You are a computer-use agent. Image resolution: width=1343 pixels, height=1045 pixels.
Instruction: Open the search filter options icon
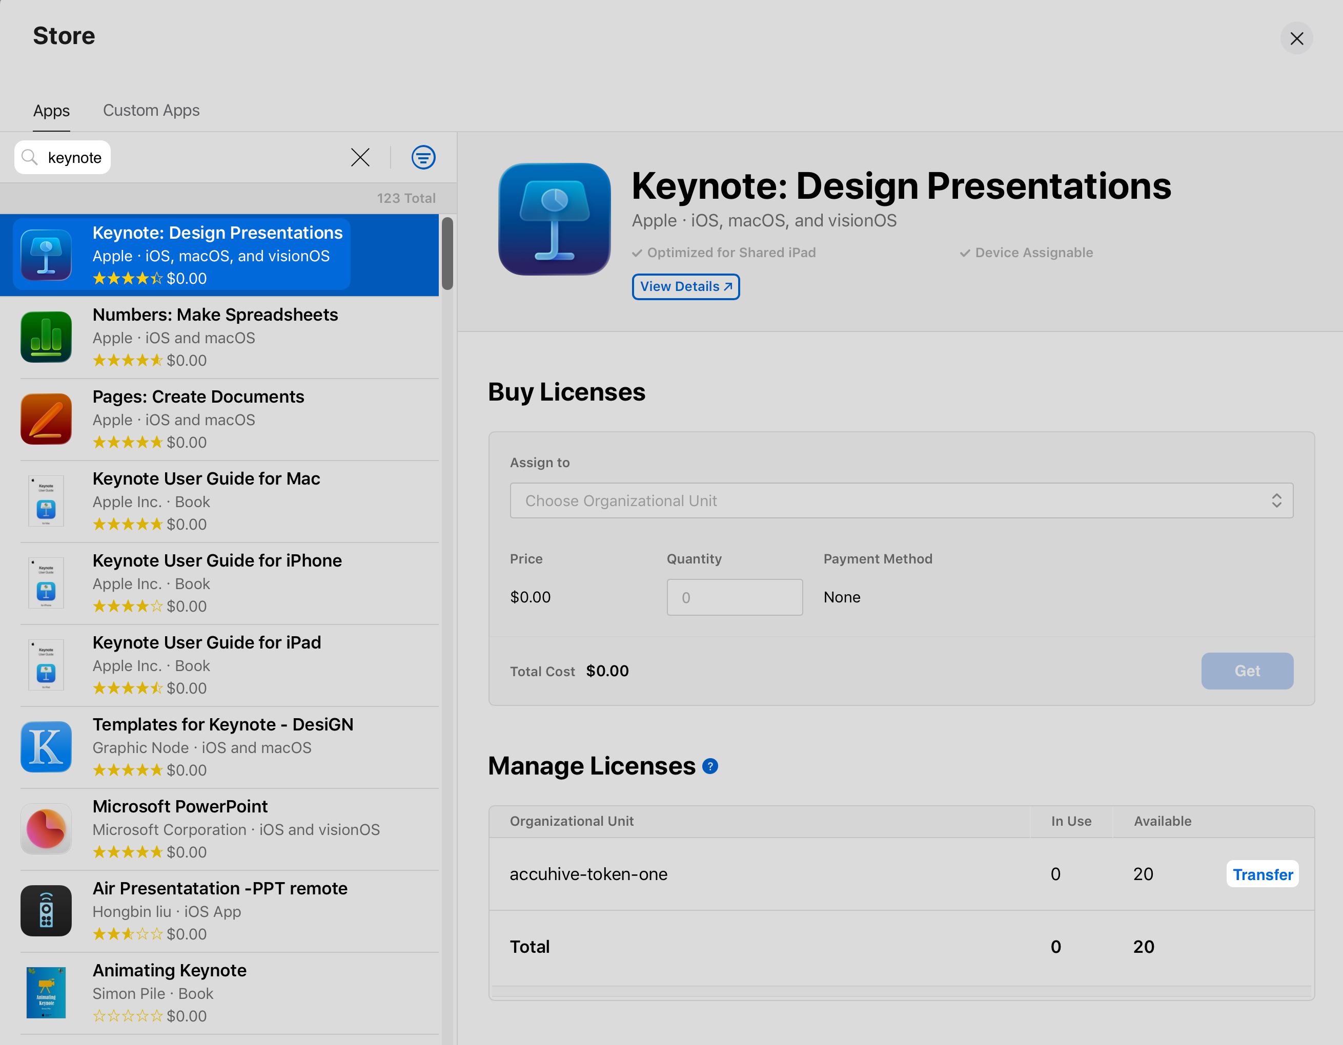[x=423, y=157]
